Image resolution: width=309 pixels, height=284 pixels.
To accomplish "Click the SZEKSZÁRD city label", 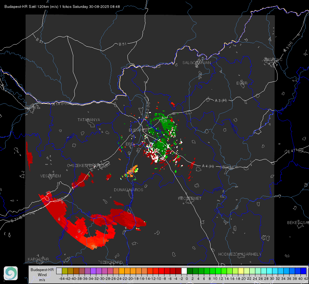I will [x=111, y=262].
